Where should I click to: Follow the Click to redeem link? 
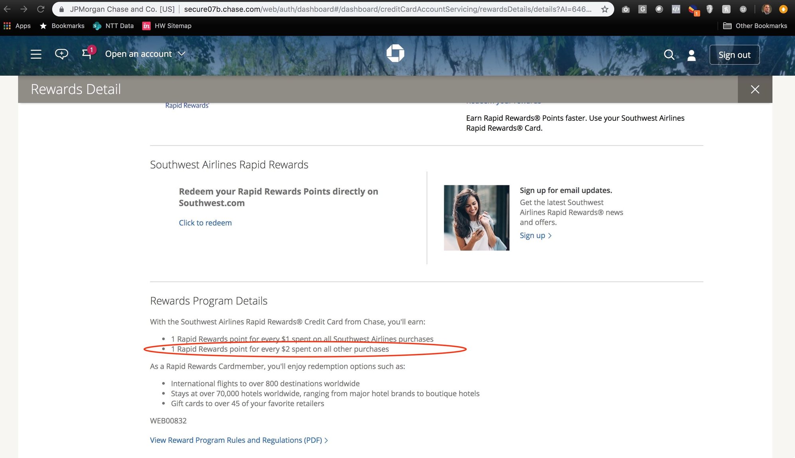[205, 223]
